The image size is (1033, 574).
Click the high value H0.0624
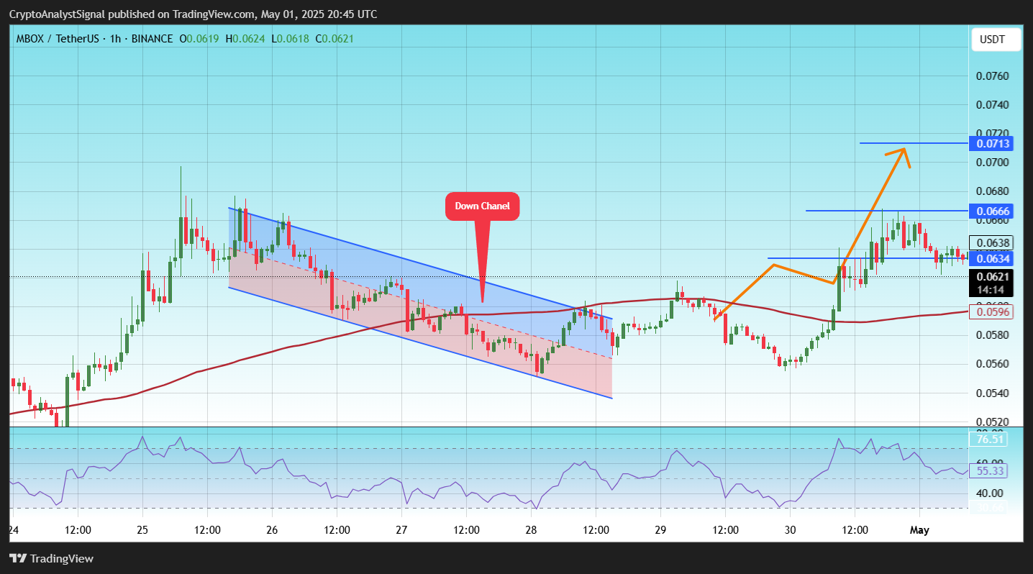coord(245,38)
